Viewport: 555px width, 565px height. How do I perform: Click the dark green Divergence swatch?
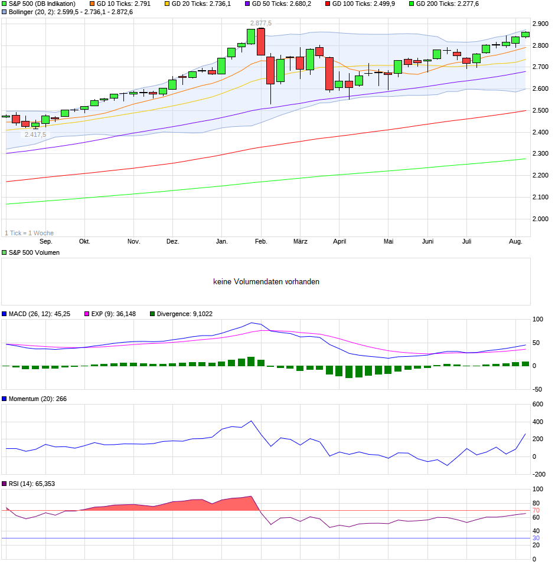point(152,314)
